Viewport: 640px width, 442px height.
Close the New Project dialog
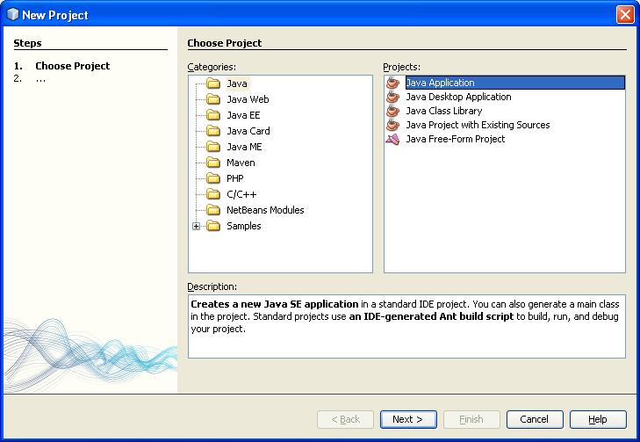pyautogui.click(x=625, y=15)
